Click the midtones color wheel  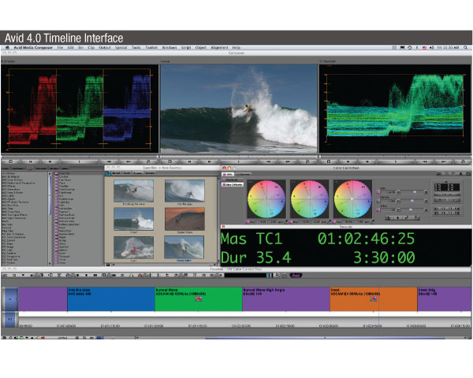pos(309,199)
